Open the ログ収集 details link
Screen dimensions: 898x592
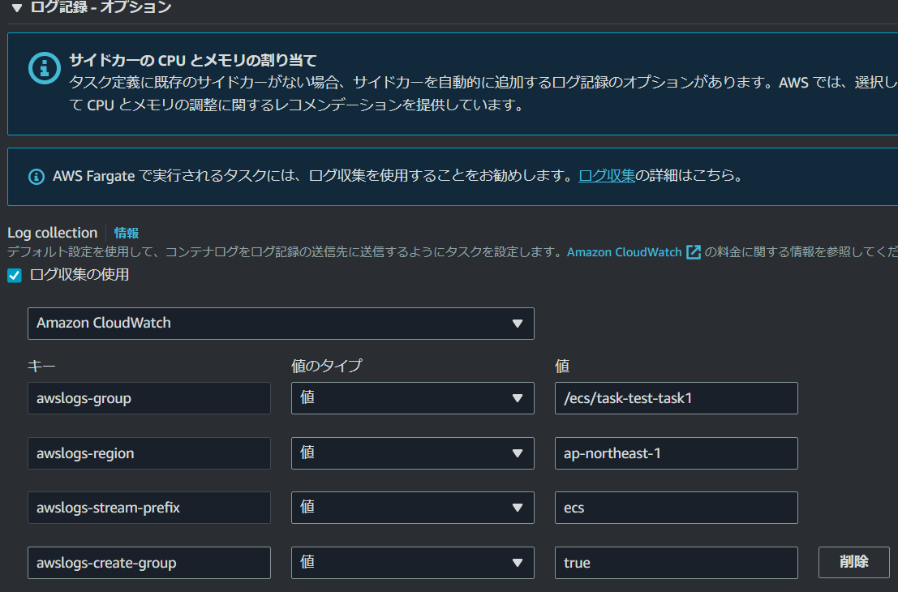click(607, 175)
